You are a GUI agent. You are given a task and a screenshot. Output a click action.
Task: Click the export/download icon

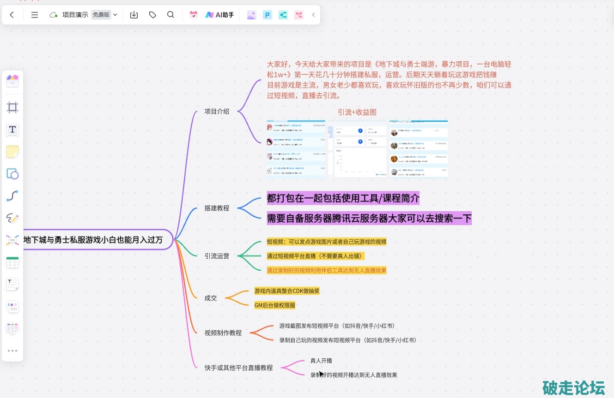(134, 15)
